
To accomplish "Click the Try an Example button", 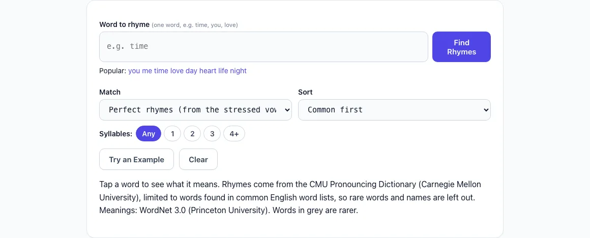I will tap(137, 159).
